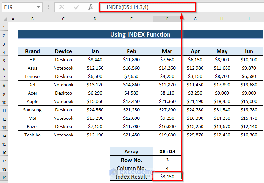Click the Mar header cell
Image resolution: width=264 pixels, height=183 pixels.
tap(167, 51)
